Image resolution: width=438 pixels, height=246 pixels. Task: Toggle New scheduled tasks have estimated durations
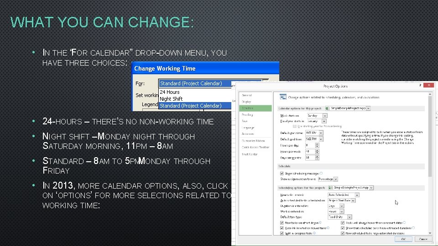[343, 233]
